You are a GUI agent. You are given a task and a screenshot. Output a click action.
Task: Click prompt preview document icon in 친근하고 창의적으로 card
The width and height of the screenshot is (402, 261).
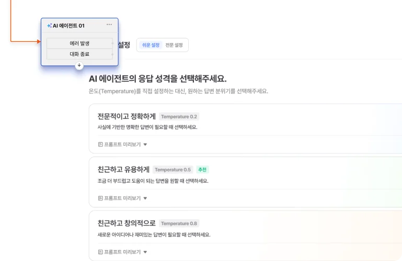pos(100,252)
